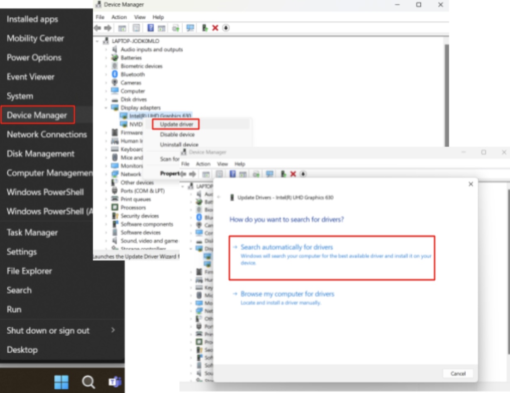Select Mobility Center in the Win+X menu

[x=35, y=38]
